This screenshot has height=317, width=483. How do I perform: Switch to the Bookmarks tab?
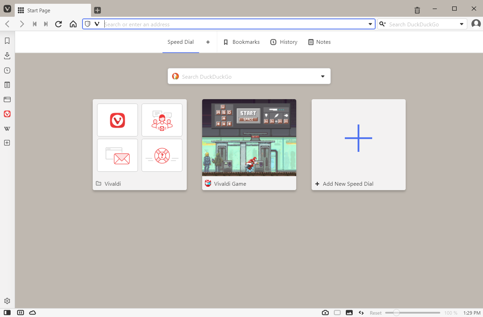[241, 42]
